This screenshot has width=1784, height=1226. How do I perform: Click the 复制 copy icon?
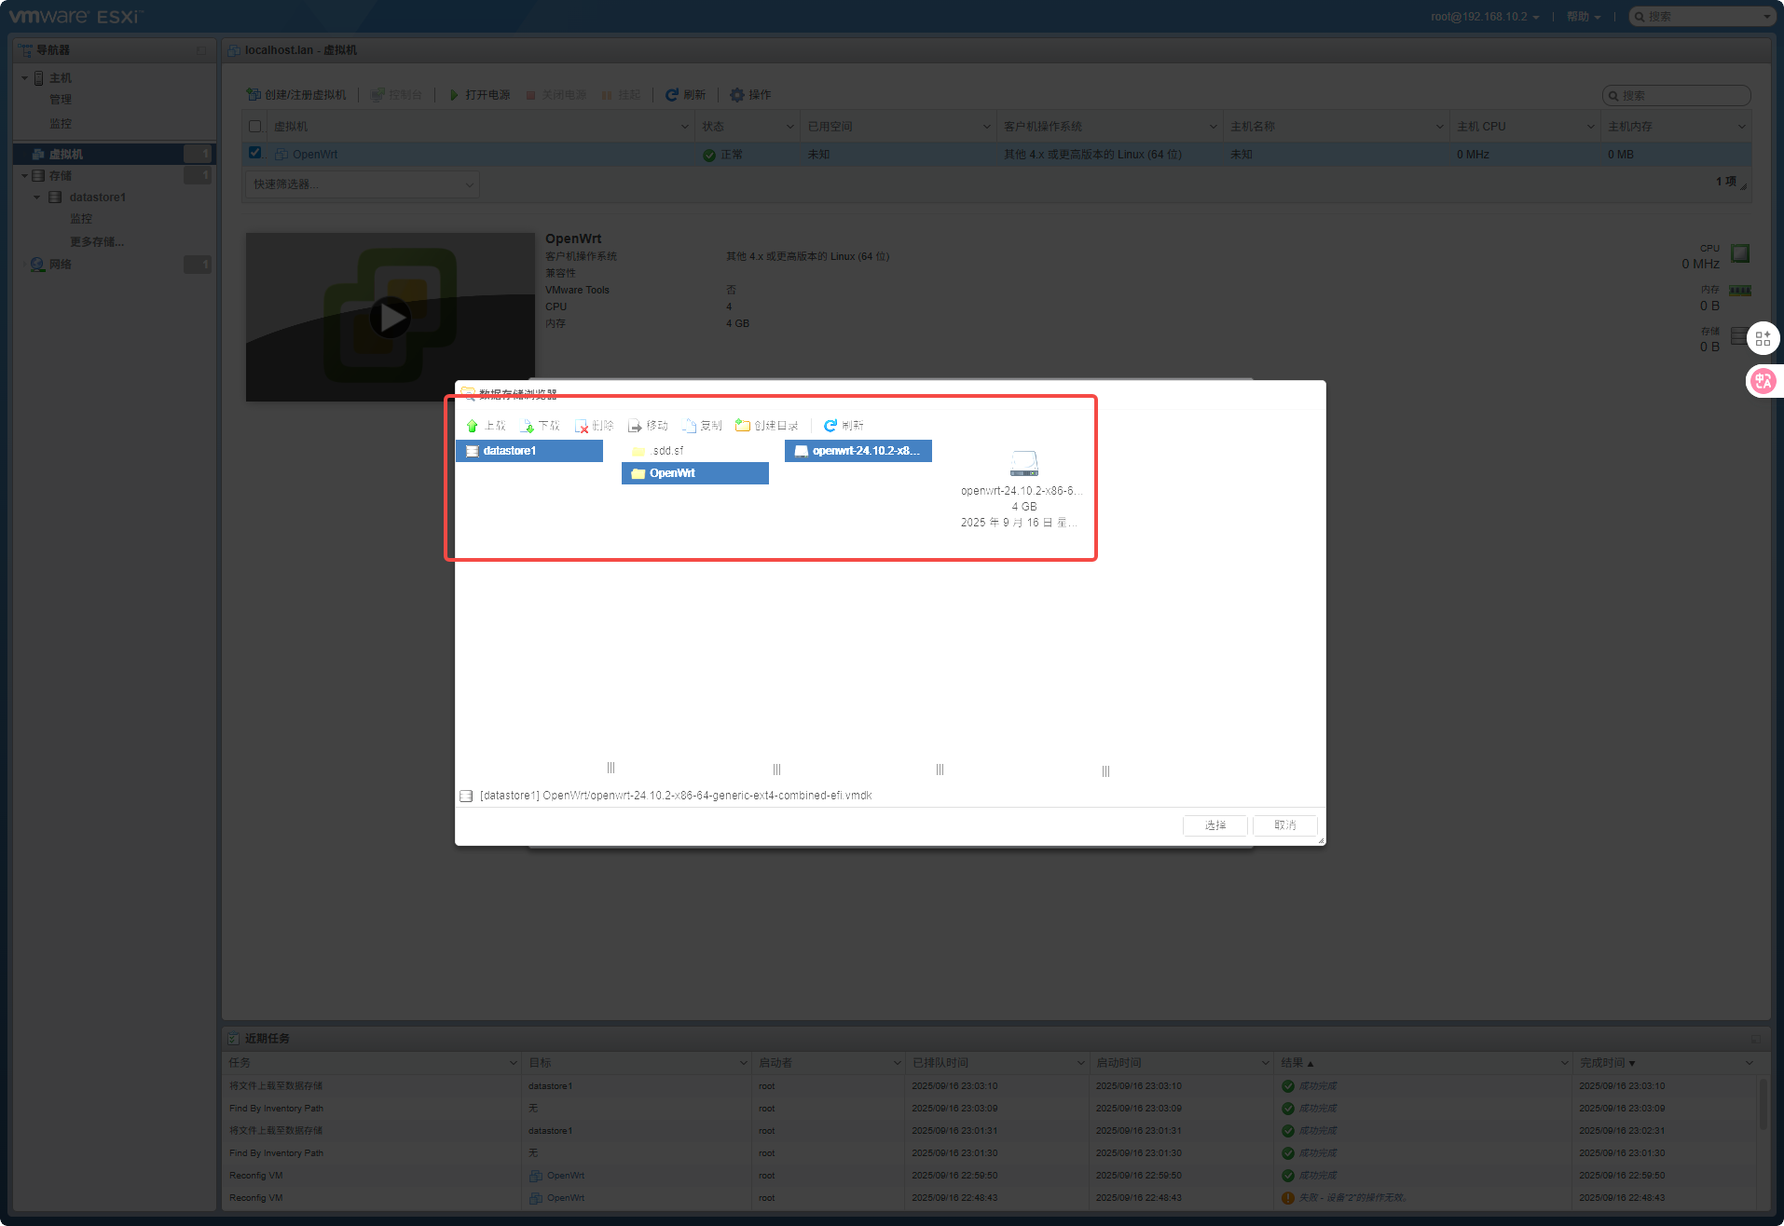[690, 426]
